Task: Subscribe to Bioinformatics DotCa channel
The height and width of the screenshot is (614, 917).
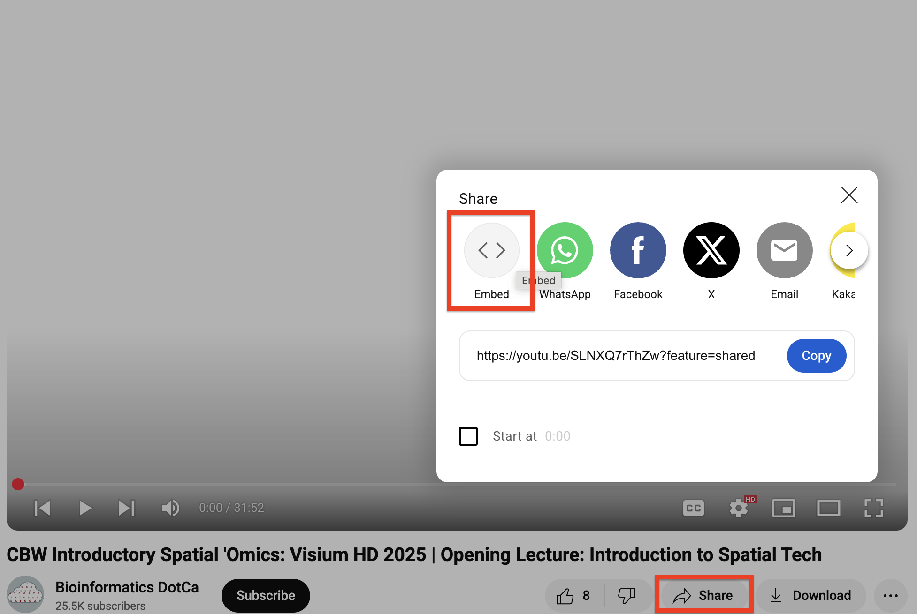Action: click(x=265, y=595)
